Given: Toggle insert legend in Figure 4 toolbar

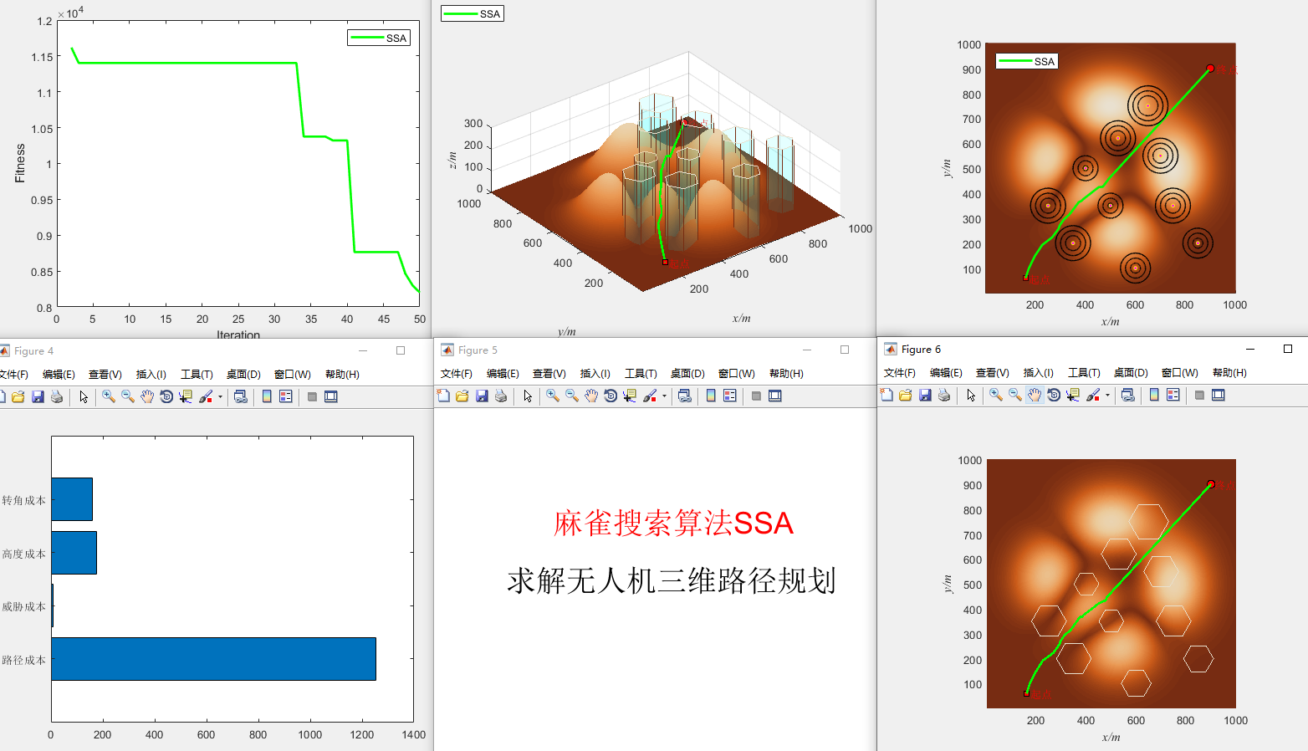Looking at the screenshot, I should pyautogui.click(x=286, y=396).
